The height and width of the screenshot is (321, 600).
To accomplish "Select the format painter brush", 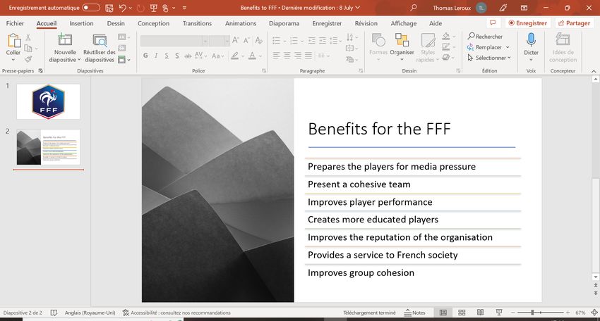I will (x=28, y=59).
